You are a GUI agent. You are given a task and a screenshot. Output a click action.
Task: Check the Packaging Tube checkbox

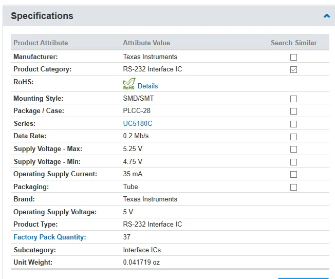[293, 188]
